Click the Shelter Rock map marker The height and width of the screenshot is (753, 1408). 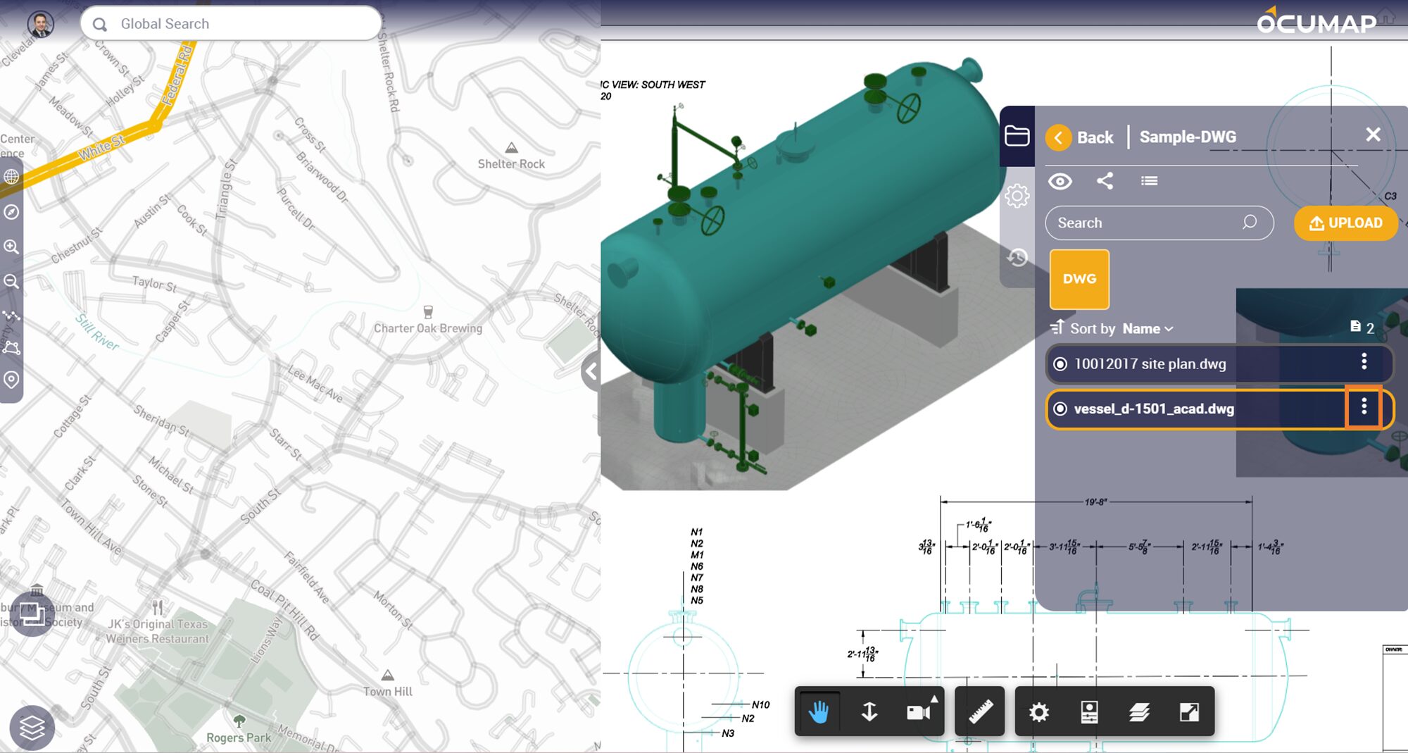coord(511,148)
